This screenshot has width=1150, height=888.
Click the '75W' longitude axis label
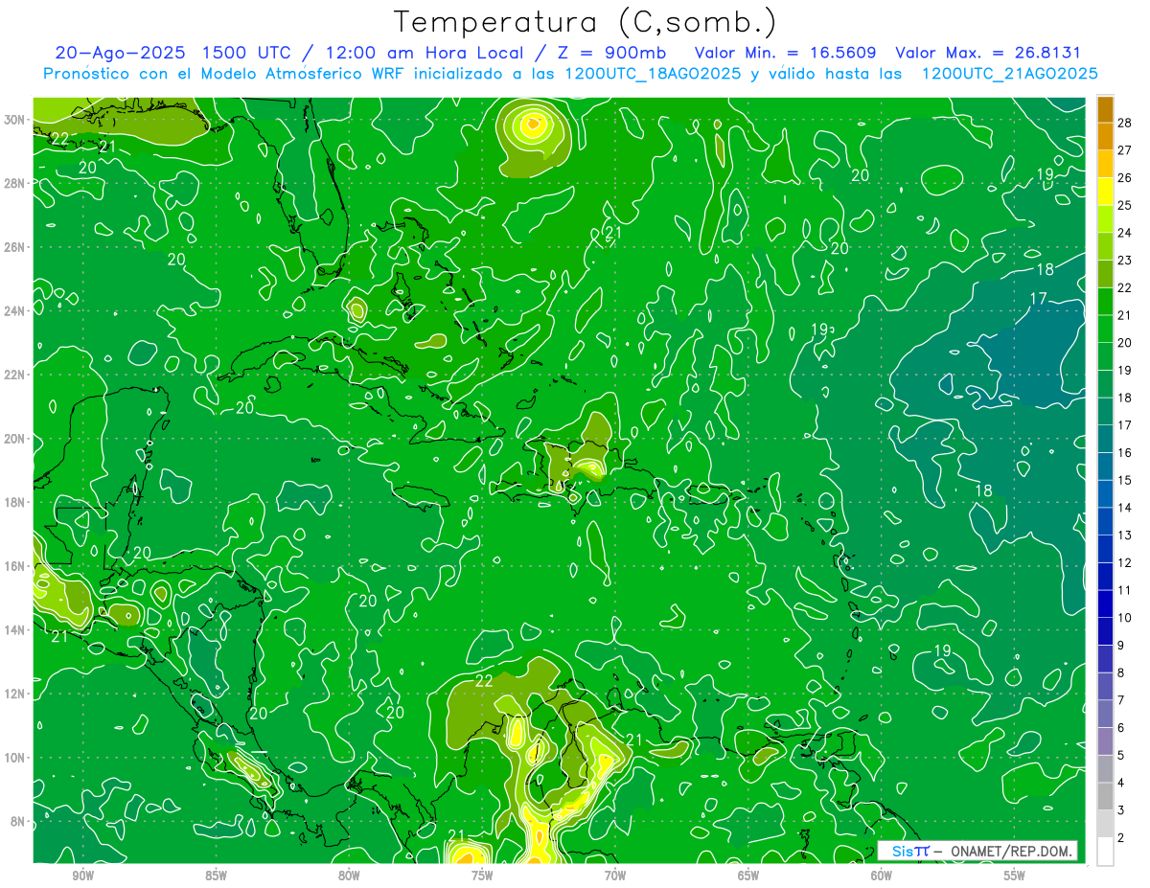click(x=482, y=876)
